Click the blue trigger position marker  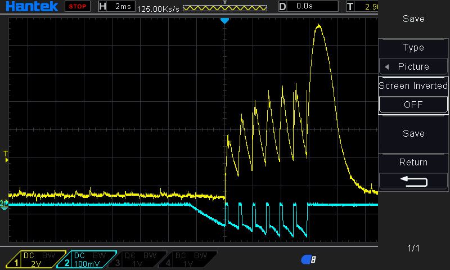point(224,21)
